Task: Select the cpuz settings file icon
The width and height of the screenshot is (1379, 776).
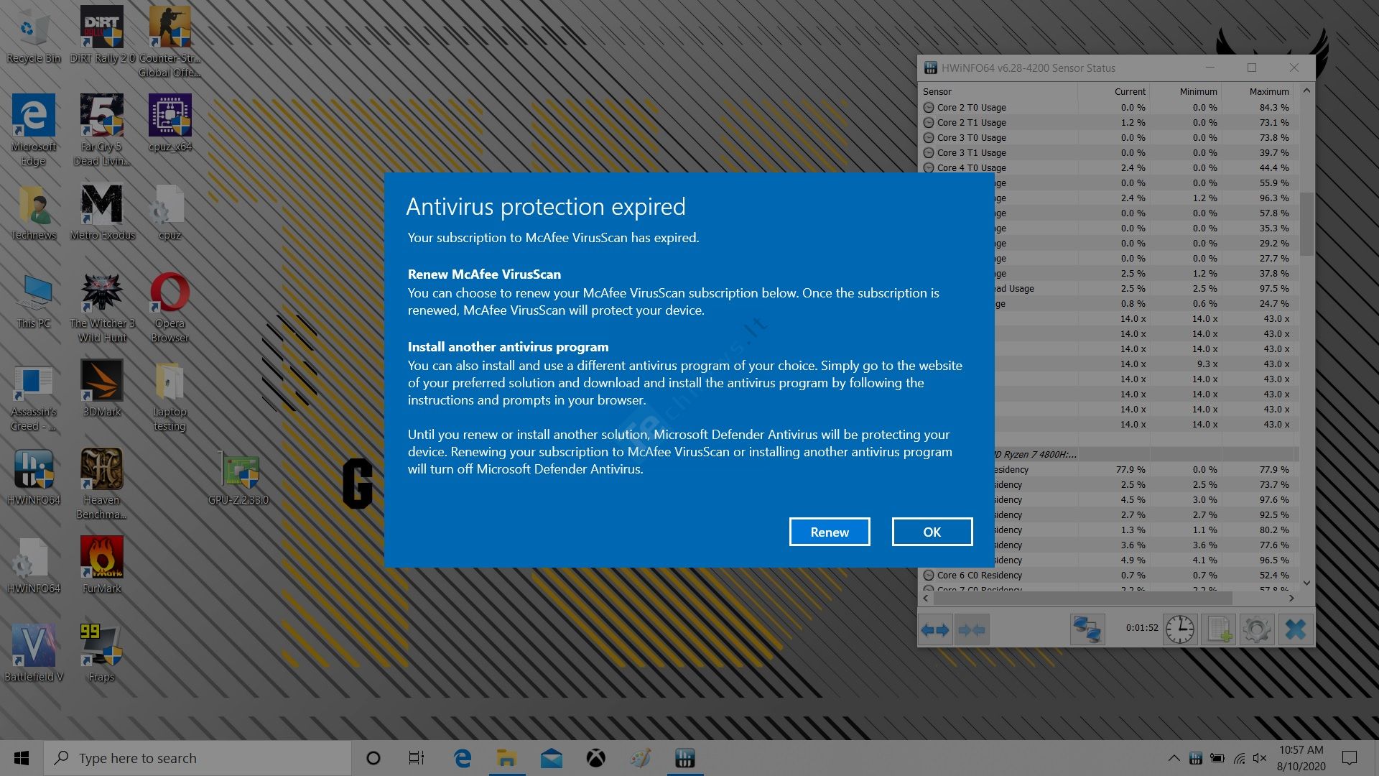Action: (170, 213)
